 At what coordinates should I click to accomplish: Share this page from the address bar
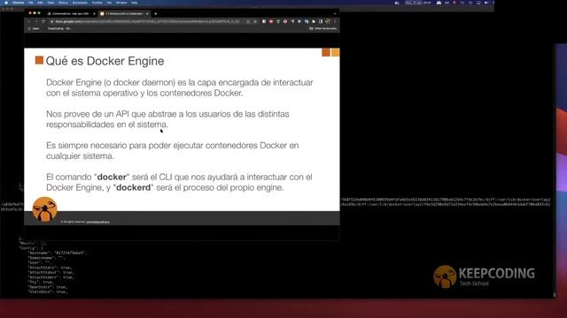tap(248, 21)
